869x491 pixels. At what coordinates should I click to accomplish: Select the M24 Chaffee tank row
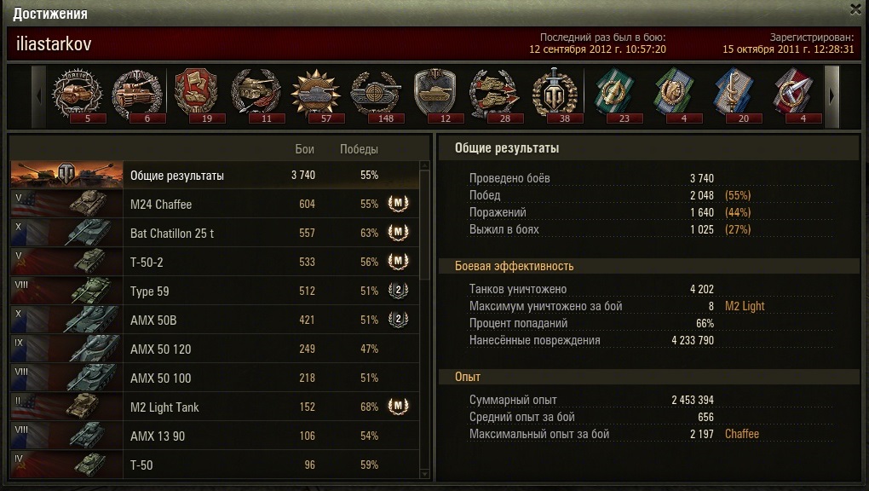[215, 205]
